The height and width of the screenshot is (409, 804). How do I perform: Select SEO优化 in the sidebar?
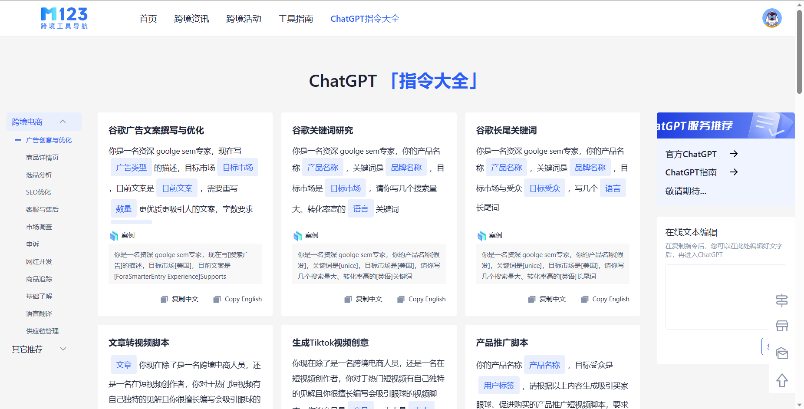[x=38, y=192]
